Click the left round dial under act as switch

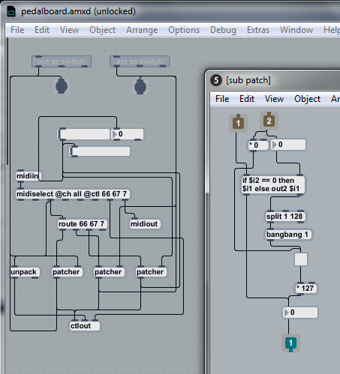[62, 86]
